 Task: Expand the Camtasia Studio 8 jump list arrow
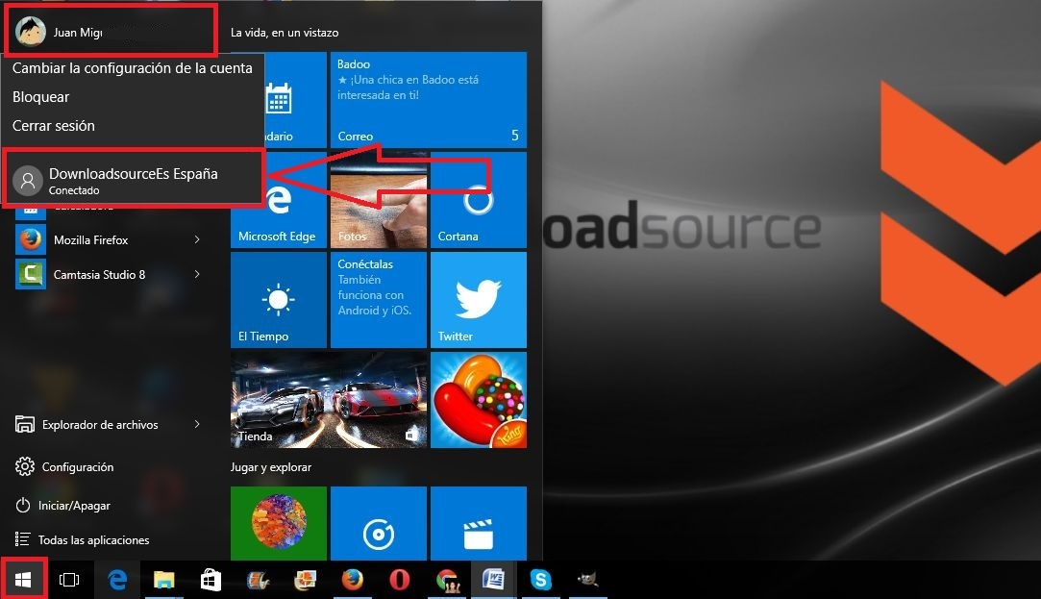click(197, 274)
